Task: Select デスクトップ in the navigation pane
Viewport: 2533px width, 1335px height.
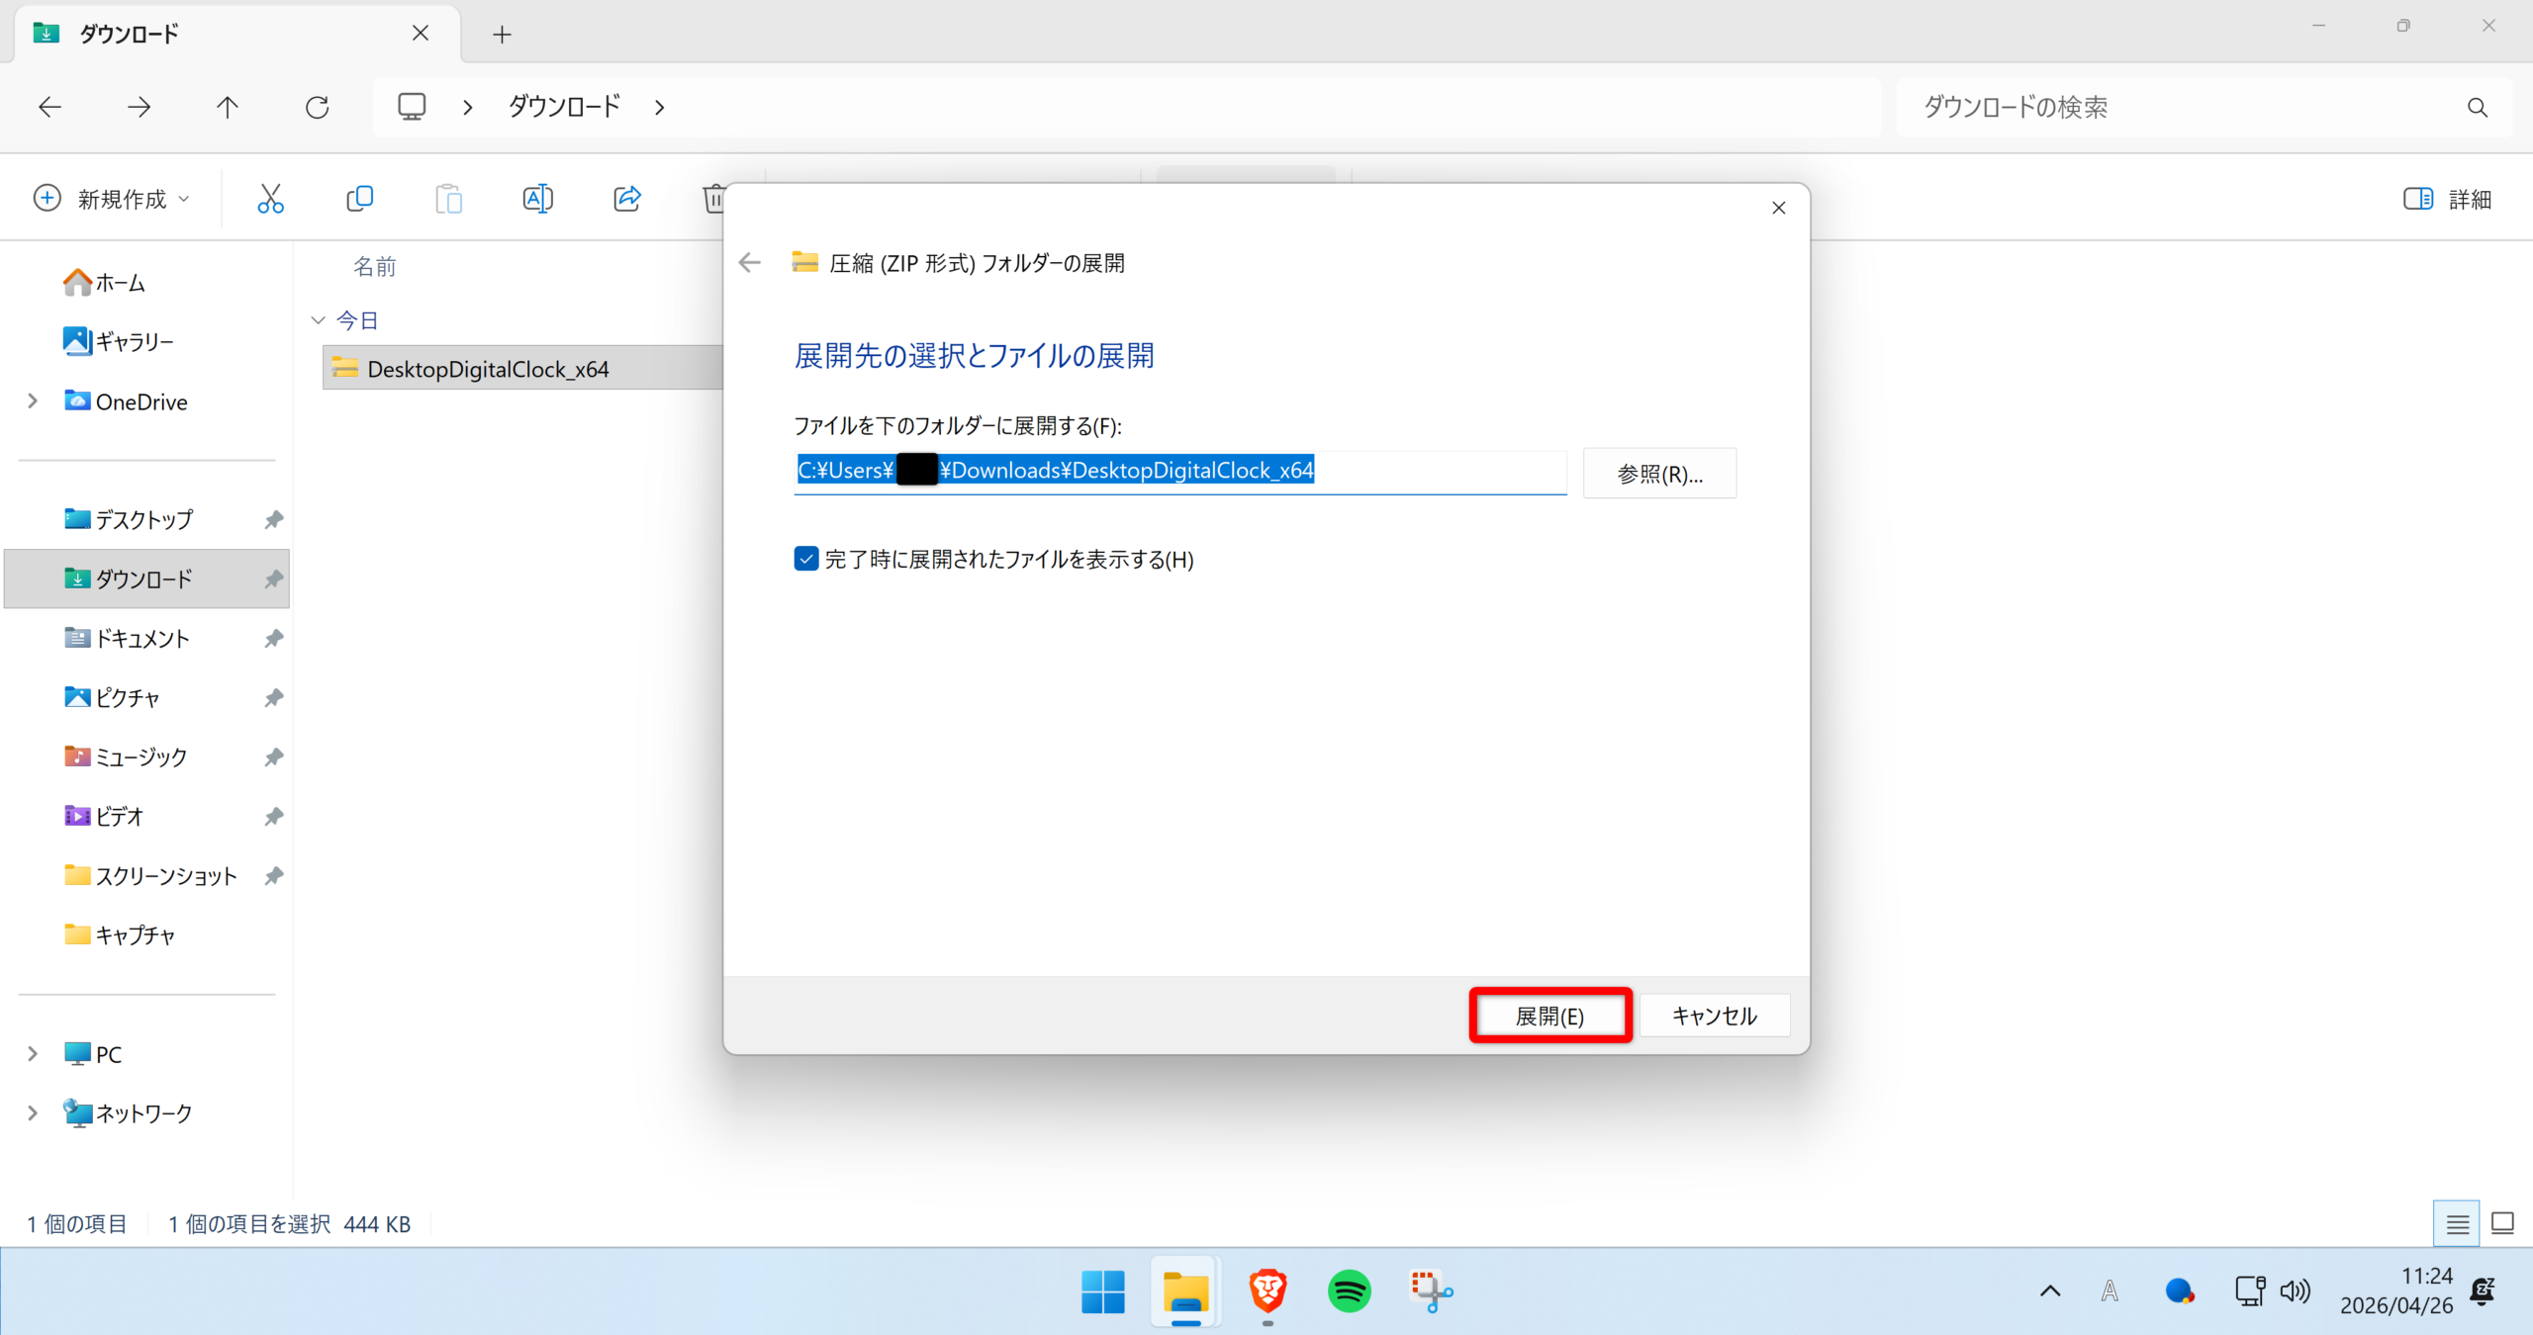Action: (x=143, y=519)
